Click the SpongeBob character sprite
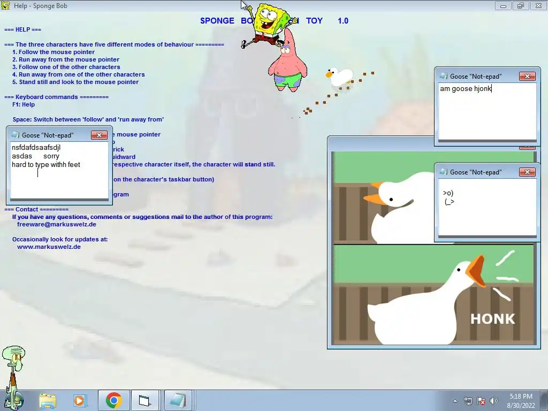This screenshot has width=548, height=411. pos(269,25)
